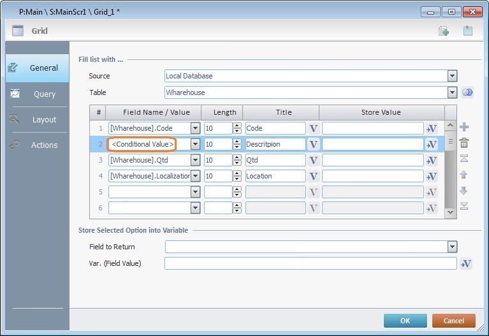
Task: Click the move row to top icon
Action: [464, 159]
